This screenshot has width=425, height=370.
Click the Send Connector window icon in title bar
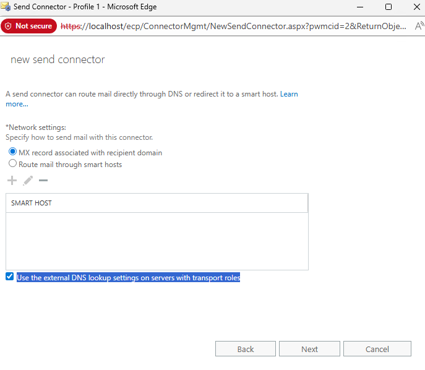7,7
